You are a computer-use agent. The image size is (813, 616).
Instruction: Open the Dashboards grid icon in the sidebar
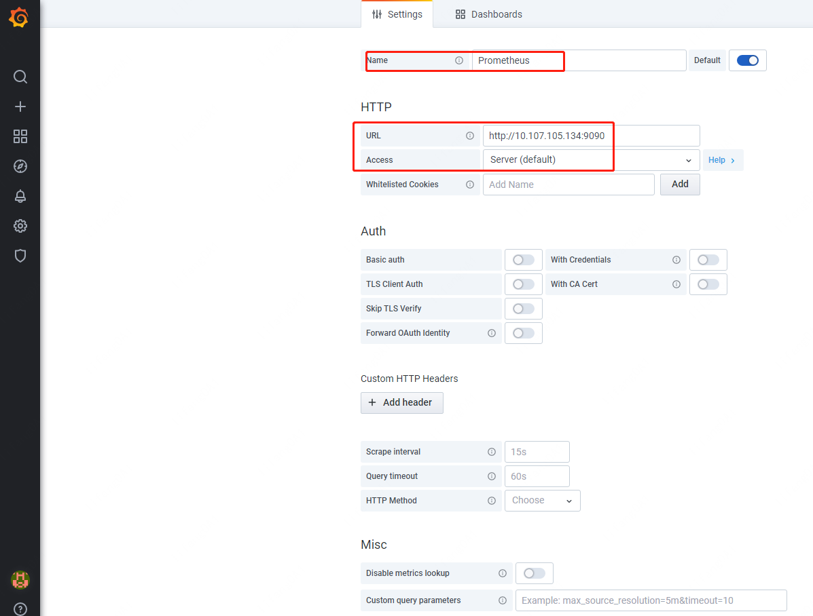(x=20, y=136)
